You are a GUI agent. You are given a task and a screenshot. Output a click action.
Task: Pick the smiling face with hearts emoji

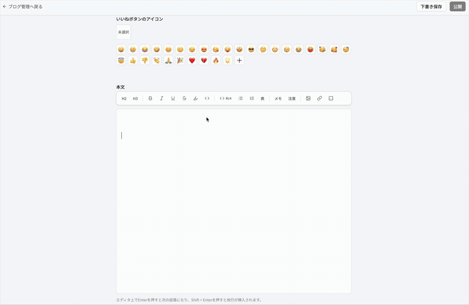click(334, 49)
